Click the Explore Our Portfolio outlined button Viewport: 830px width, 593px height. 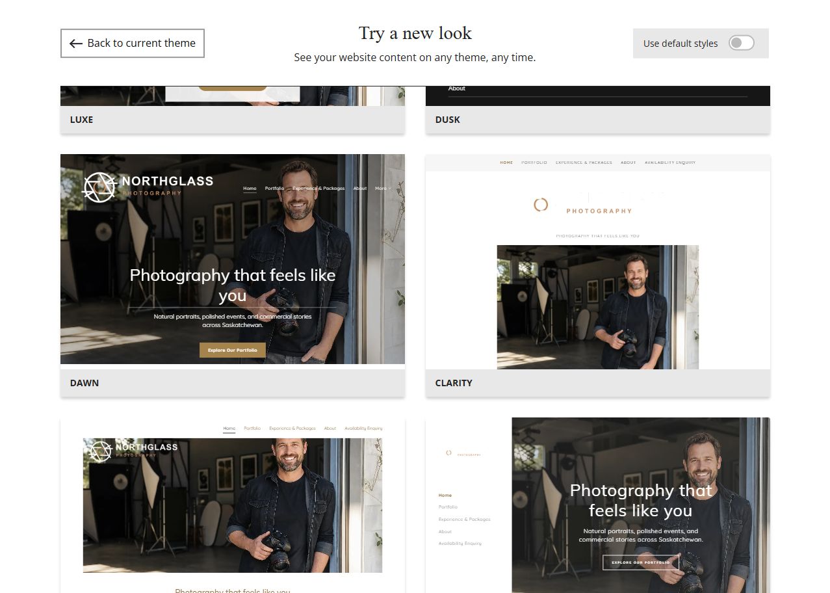(x=641, y=562)
